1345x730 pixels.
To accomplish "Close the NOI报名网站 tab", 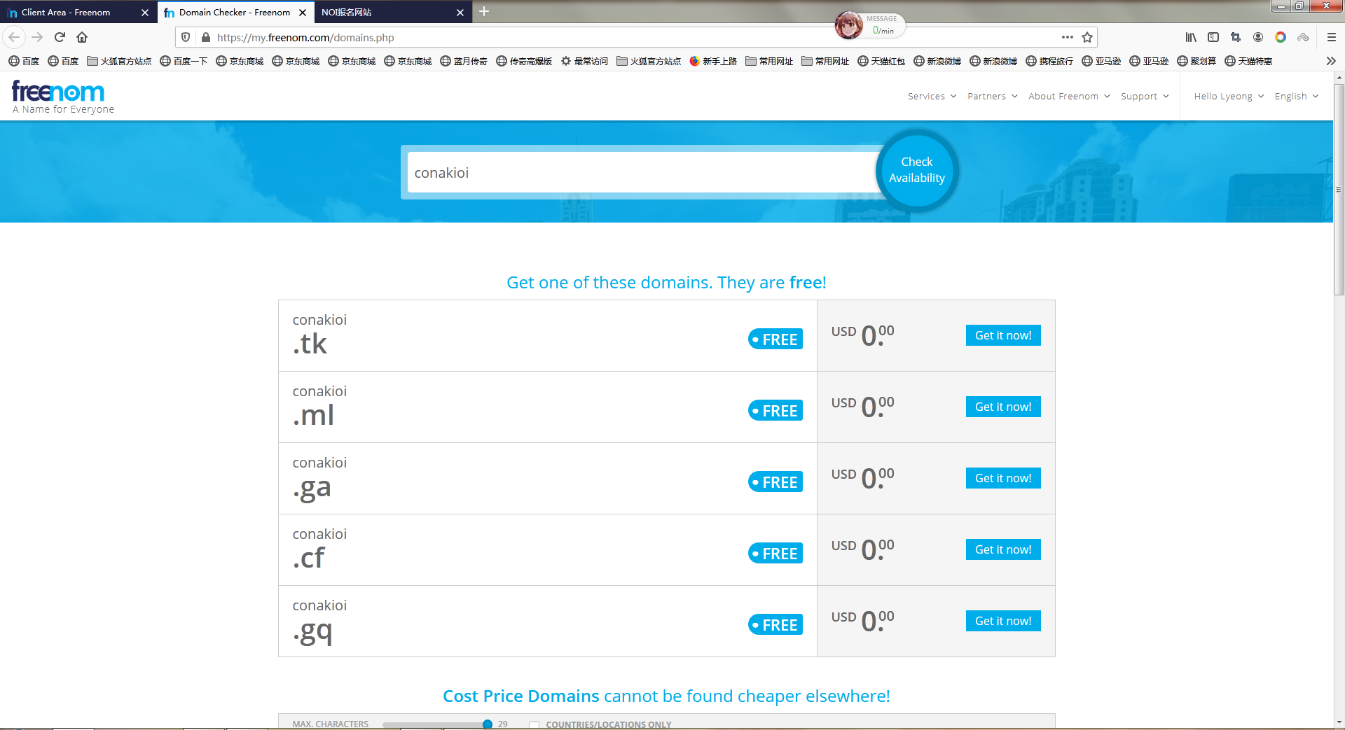I will 460,13.
